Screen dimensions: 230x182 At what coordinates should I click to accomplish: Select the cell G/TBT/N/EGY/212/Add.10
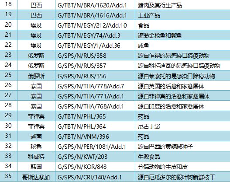[92, 25]
